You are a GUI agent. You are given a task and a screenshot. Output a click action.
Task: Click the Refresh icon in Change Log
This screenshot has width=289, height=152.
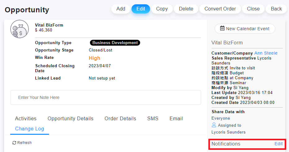point(14,143)
